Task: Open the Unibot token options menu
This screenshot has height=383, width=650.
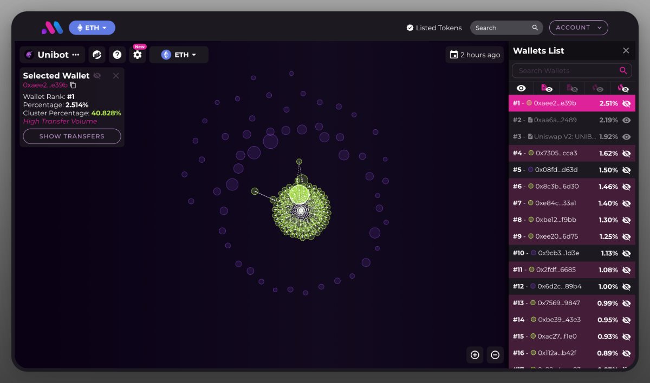Action: pyautogui.click(x=75, y=55)
